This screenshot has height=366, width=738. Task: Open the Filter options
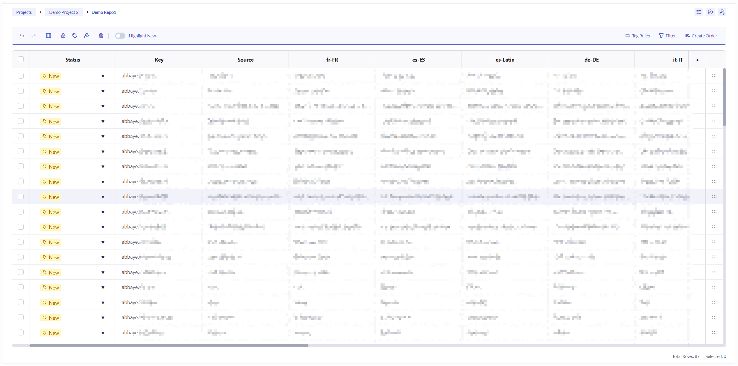pyautogui.click(x=667, y=36)
